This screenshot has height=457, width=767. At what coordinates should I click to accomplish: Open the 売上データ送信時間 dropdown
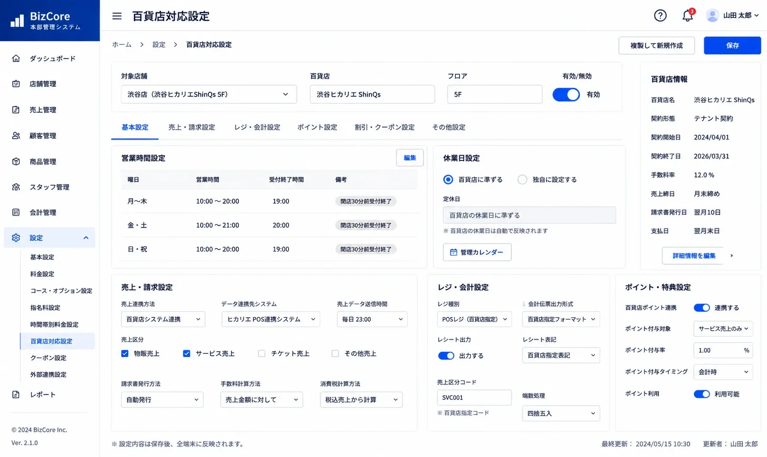(x=372, y=319)
